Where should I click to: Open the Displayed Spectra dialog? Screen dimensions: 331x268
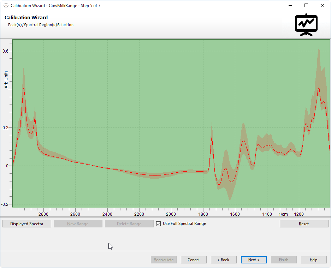point(27,224)
